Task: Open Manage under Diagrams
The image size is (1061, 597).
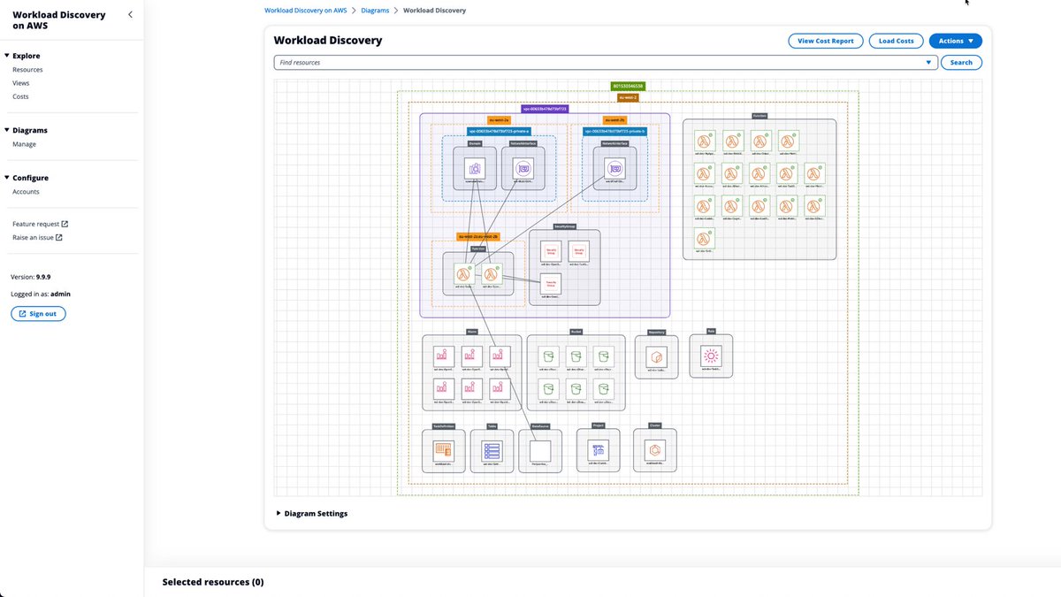Action: [x=25, y=143]
